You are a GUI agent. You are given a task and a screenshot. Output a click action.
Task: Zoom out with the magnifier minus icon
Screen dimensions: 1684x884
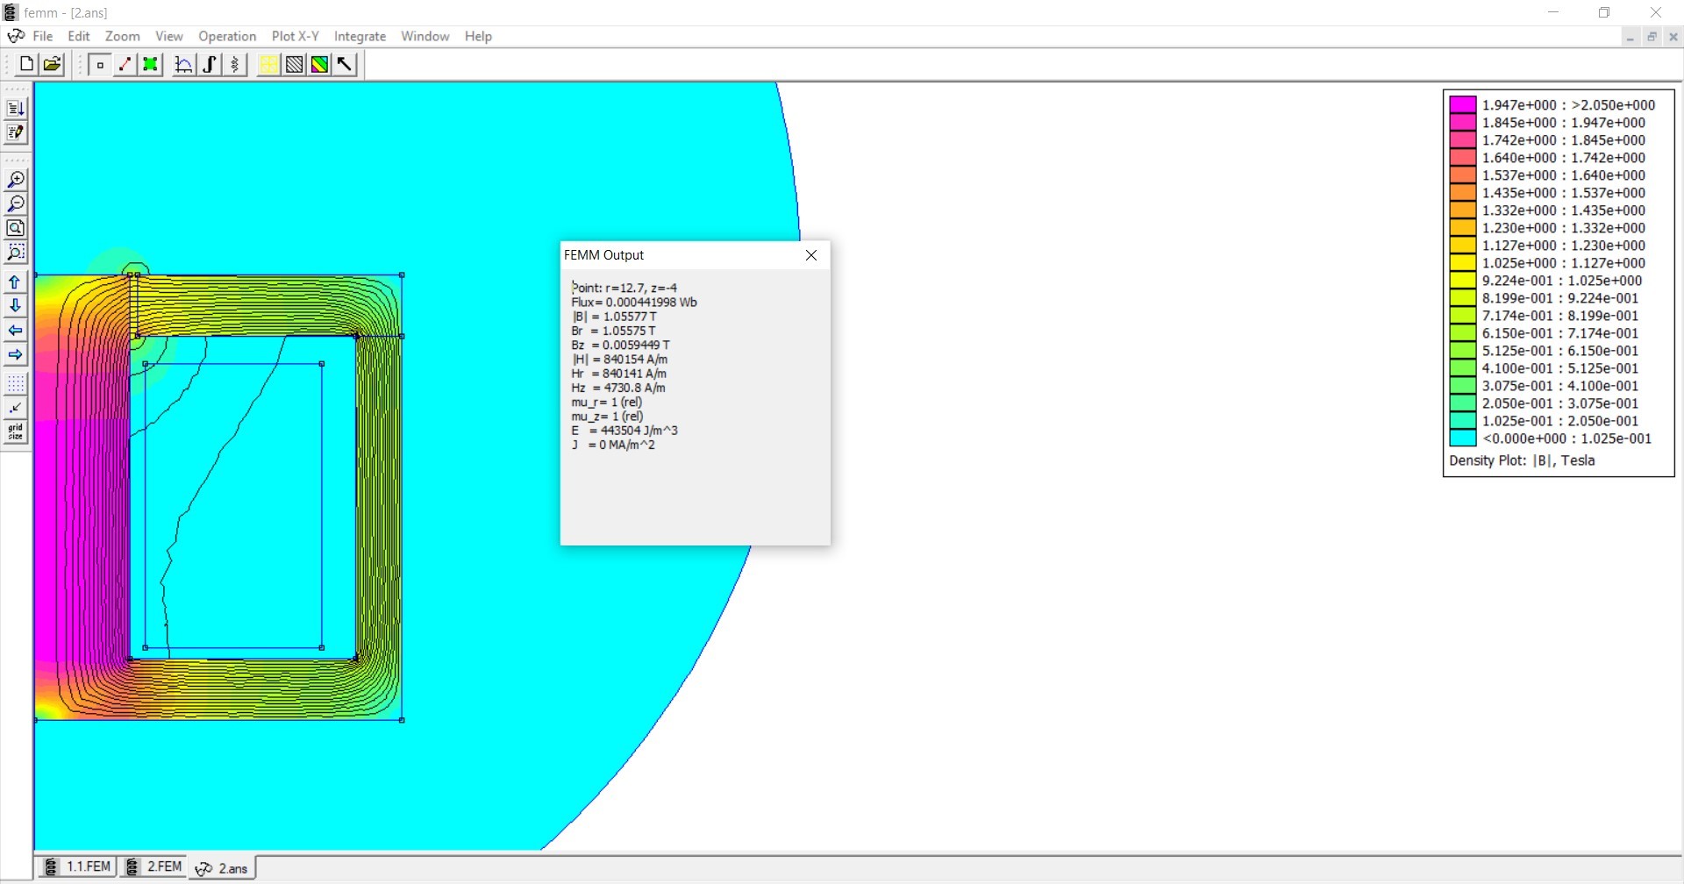click(16, 204)
